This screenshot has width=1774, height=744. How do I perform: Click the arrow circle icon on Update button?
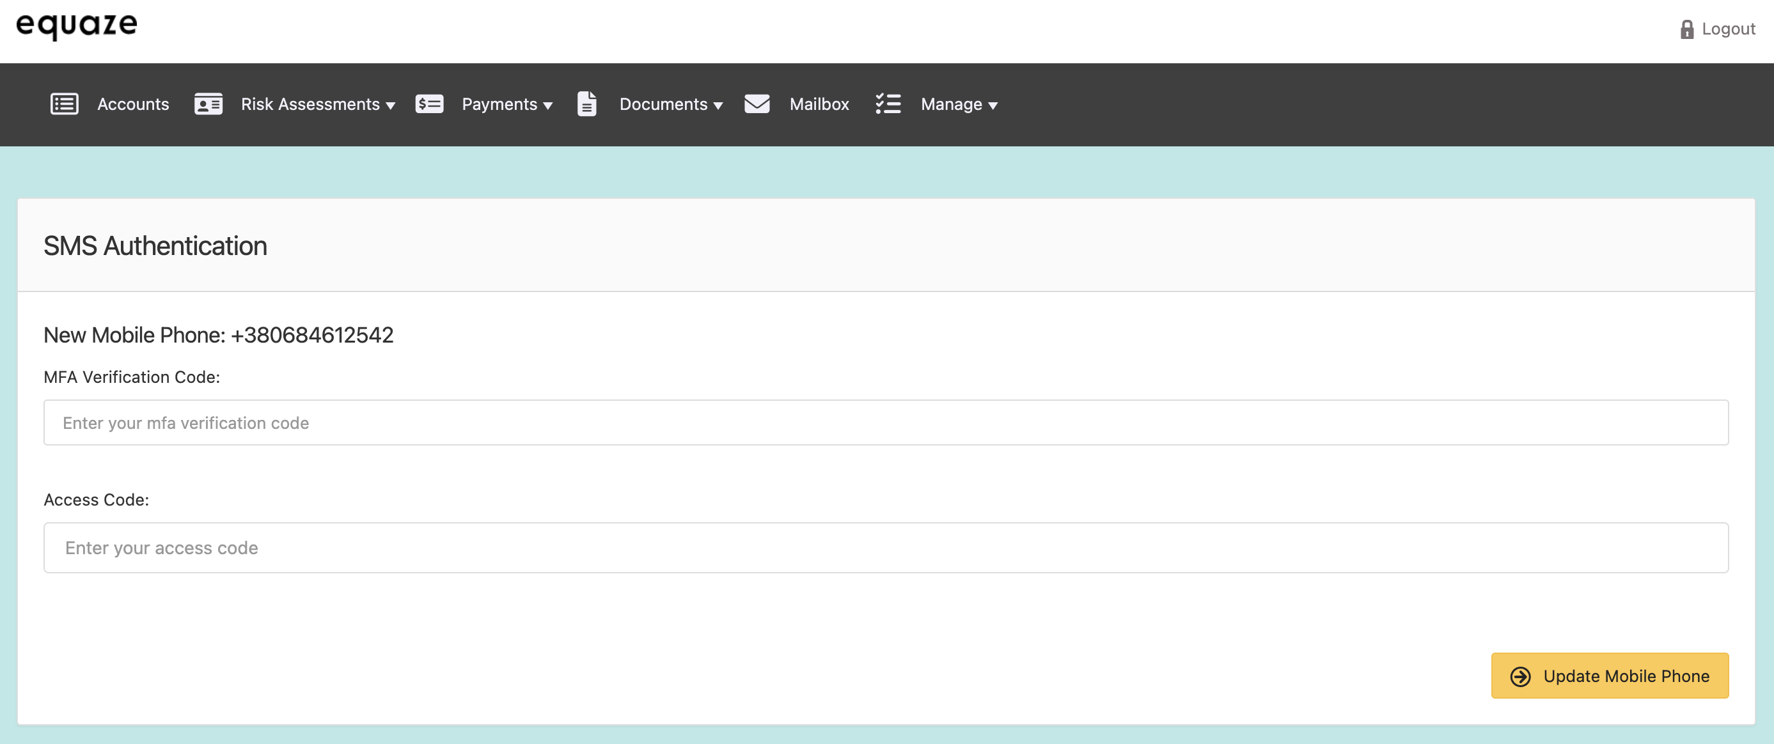tap(1520, 676)
